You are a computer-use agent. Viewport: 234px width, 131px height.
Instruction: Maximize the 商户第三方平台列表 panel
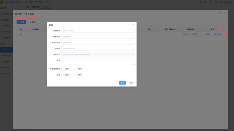pyautogui.click(x=221, y=13)
